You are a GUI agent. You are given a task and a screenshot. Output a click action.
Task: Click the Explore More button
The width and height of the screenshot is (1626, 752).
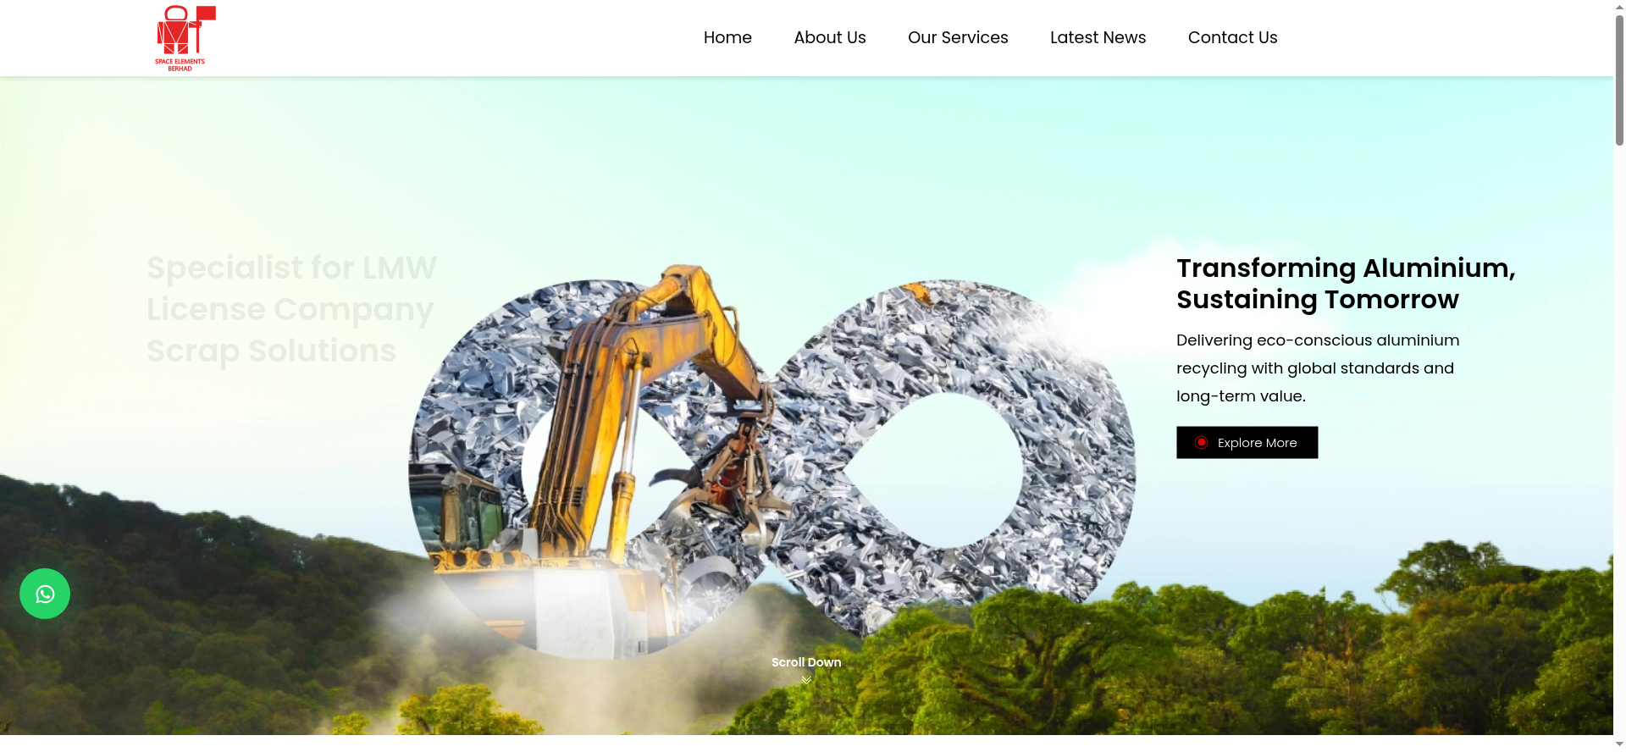pos(1247,443)
